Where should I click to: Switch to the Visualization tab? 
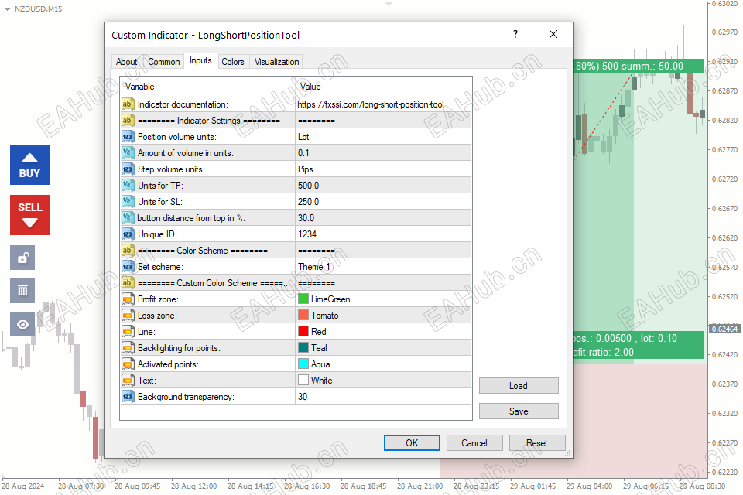276,62
